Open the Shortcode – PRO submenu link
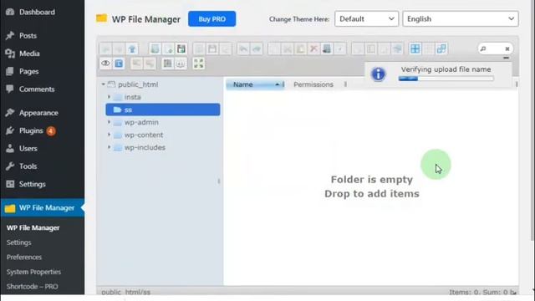This screenshot has height=301, width=535. 32,286
